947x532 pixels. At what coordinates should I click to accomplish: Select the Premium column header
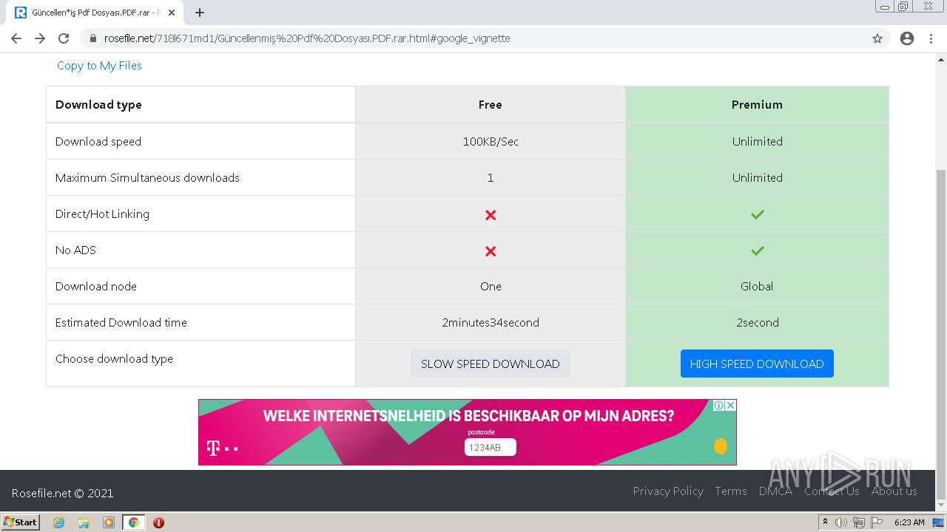click(x=757, y=105)
